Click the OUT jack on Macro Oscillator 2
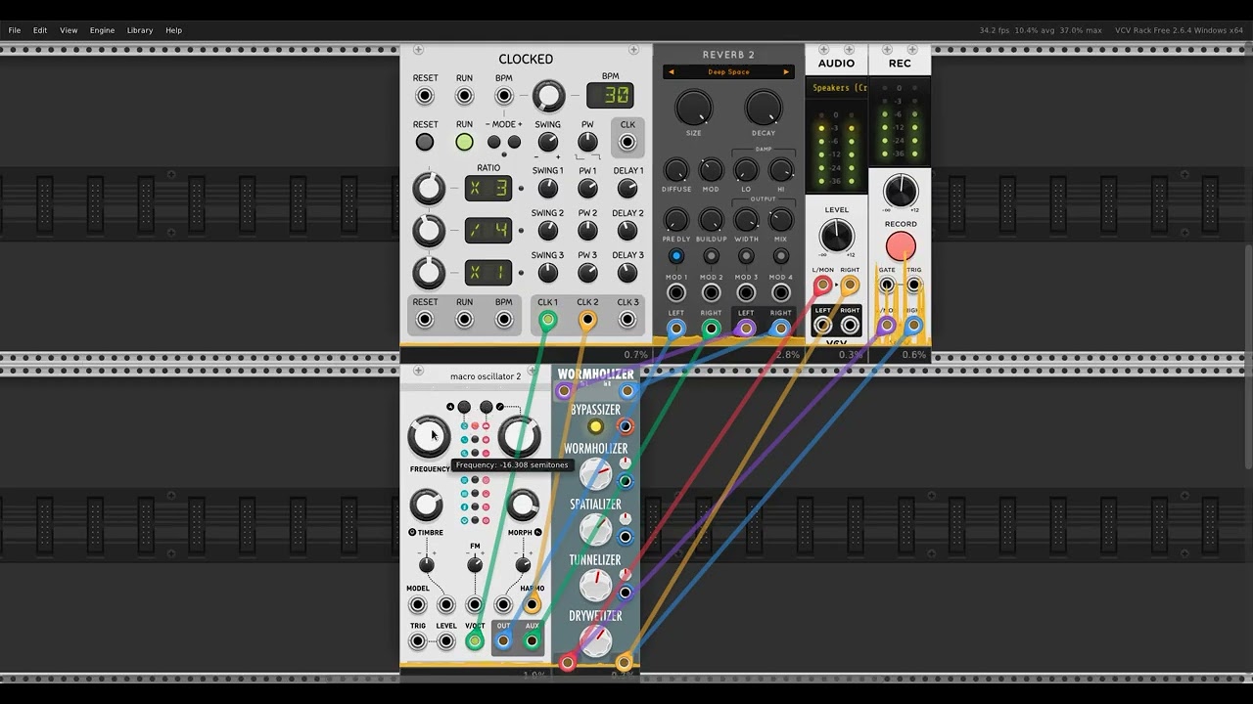1253x704 pixels. pos(503,641)
